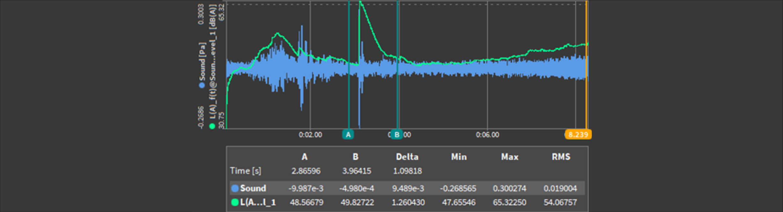Select cursor A time value 2.86596

(306, 171)
